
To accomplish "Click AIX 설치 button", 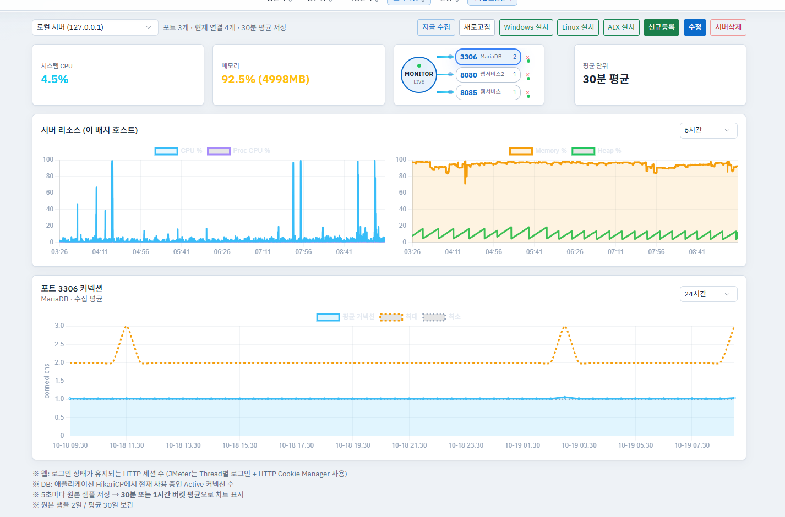I will coord(621,28).
